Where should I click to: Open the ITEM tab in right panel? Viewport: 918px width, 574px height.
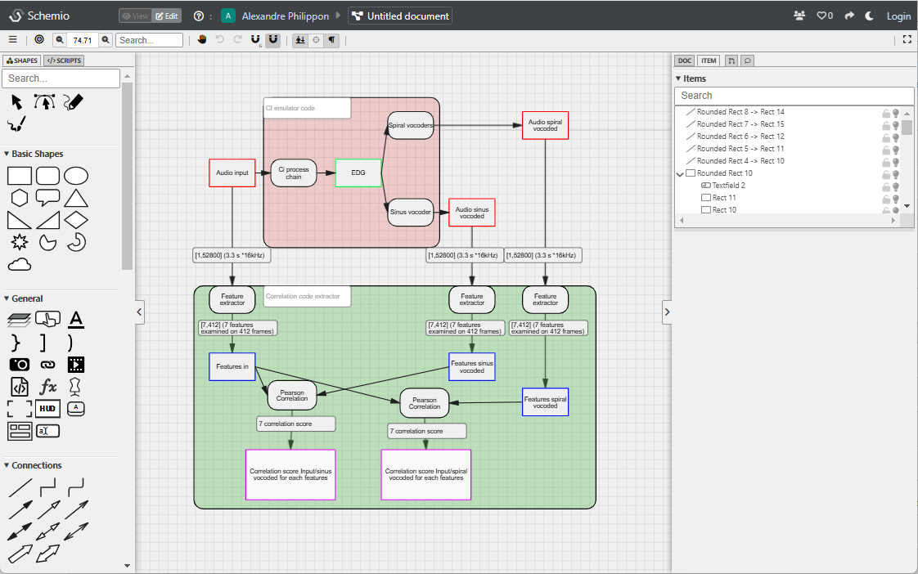coord(709,60)
